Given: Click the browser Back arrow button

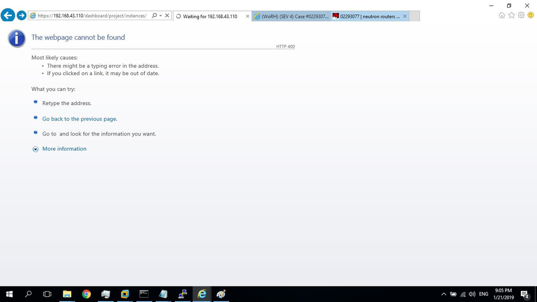Looking at the screenshot, I should pos(8,16).
